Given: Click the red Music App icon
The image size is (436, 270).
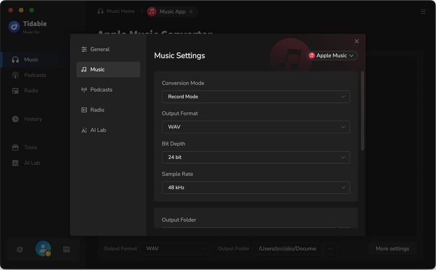Looking at the screenshot, I should [152, 11].
